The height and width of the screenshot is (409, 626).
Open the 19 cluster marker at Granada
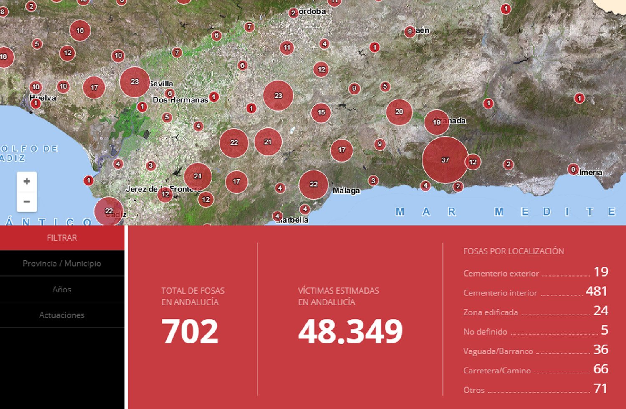click(437, 122)
